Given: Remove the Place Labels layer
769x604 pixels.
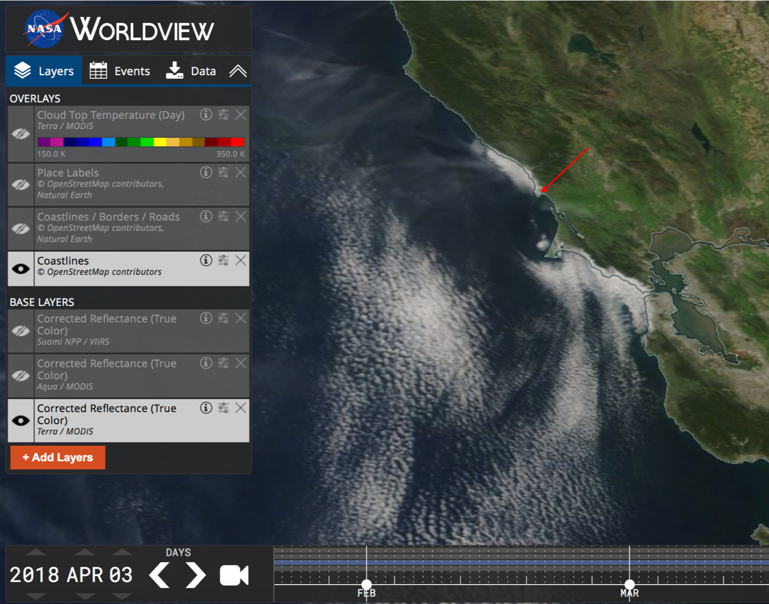Looking at the screenshot, I should click(x=241, y=172).
